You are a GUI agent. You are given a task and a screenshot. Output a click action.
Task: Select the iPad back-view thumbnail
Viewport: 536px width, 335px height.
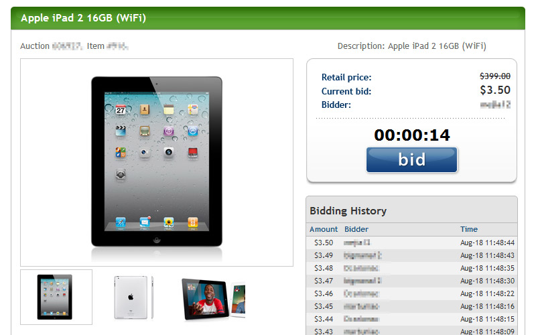click(133, 297)
